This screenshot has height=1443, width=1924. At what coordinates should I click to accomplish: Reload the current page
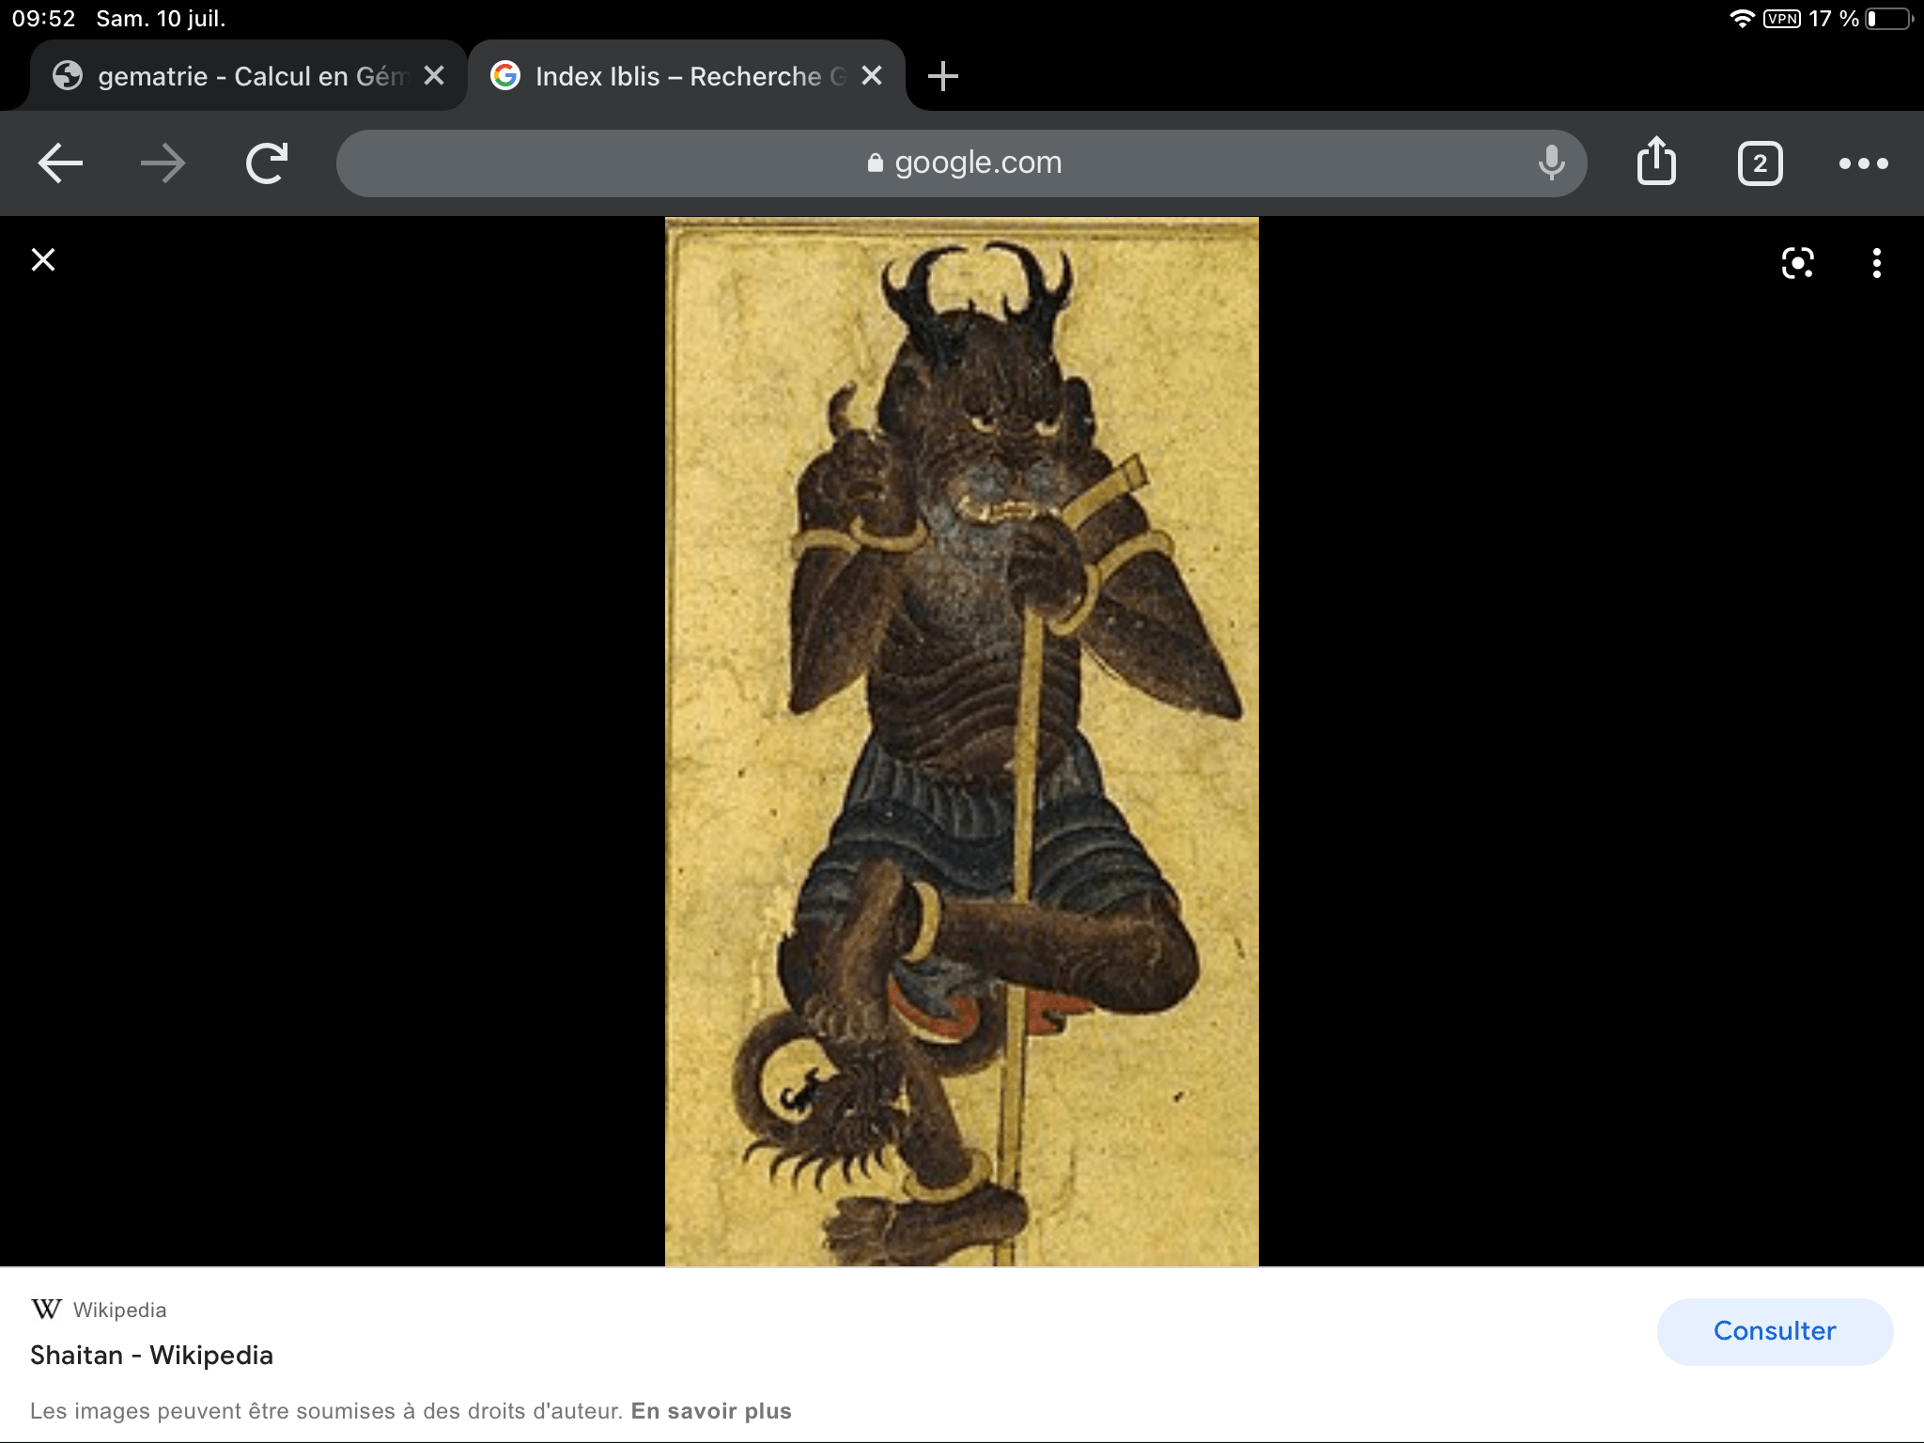coord(267,163)
